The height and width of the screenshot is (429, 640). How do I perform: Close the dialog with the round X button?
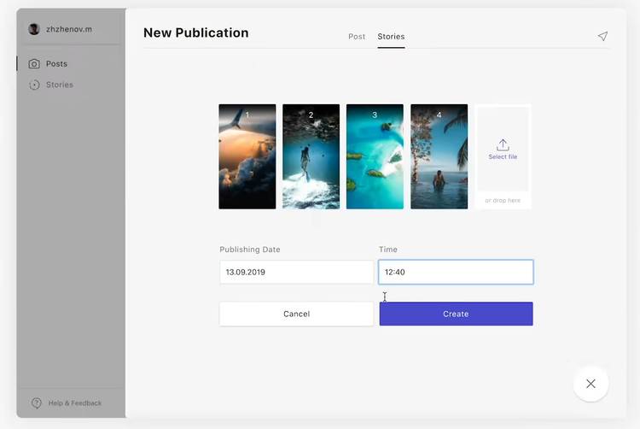pos(591,384)
